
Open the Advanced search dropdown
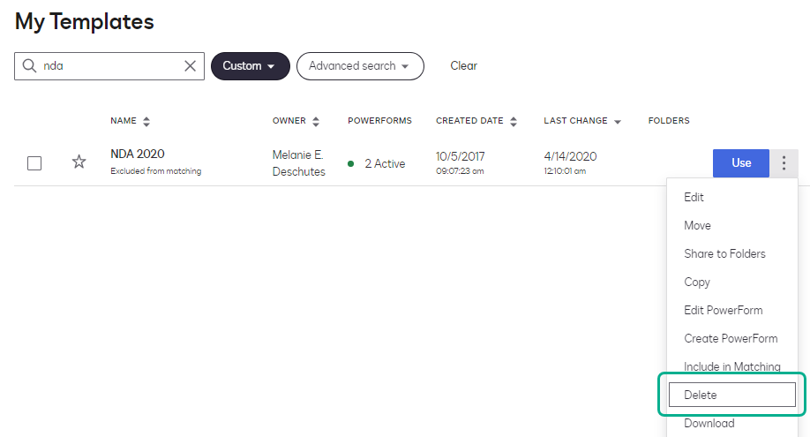pos(360,66)
